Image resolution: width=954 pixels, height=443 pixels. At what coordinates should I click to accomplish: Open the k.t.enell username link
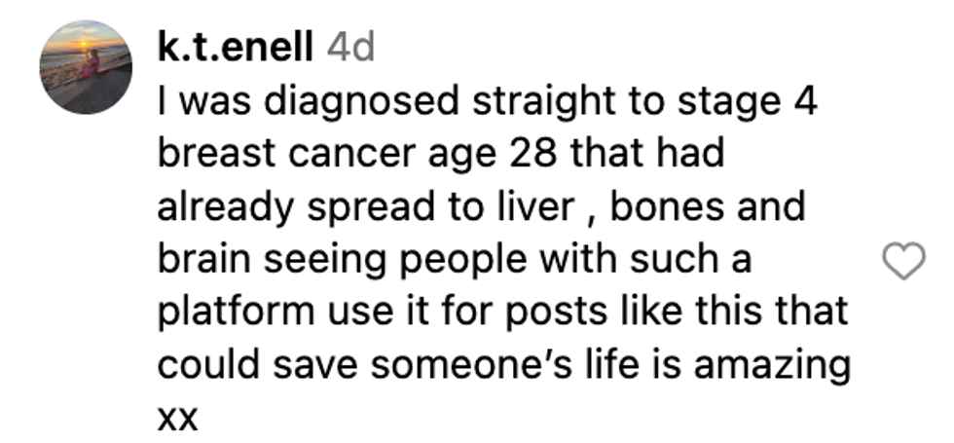[235, 48]
